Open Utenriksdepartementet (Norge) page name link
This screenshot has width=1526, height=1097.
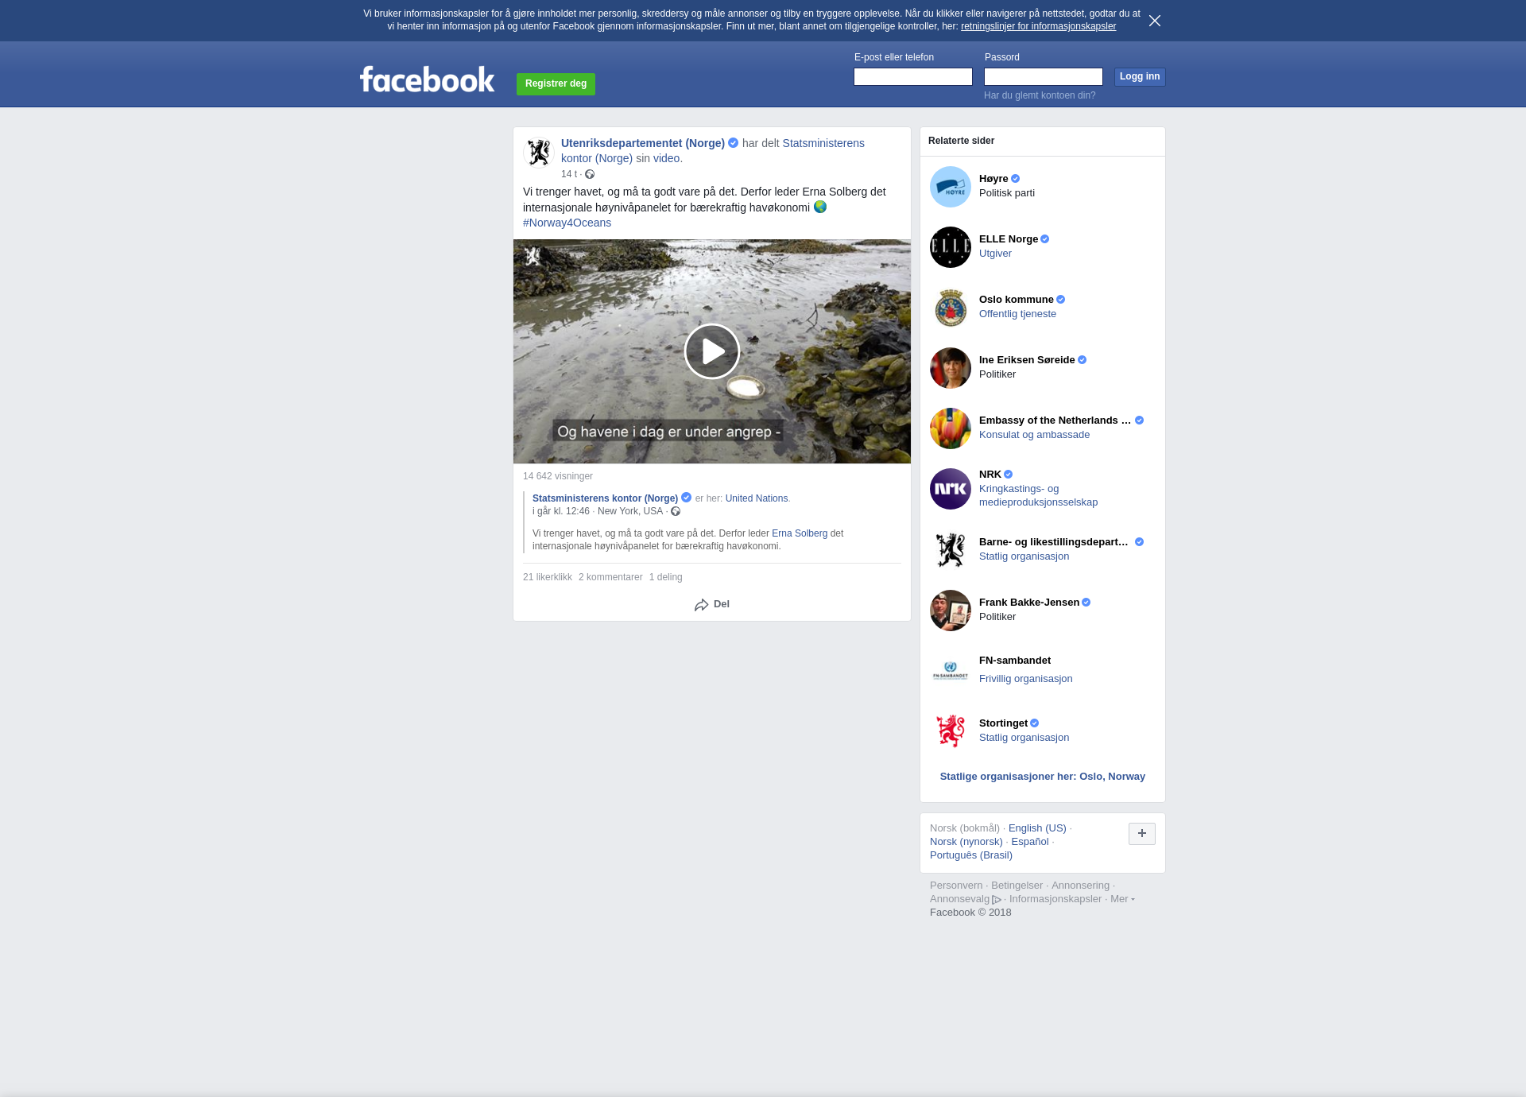643,143
